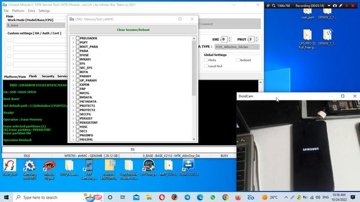The image size is (360, 202).
Task: Open the SPD folder on desktop
Action: tap(69, 168)
